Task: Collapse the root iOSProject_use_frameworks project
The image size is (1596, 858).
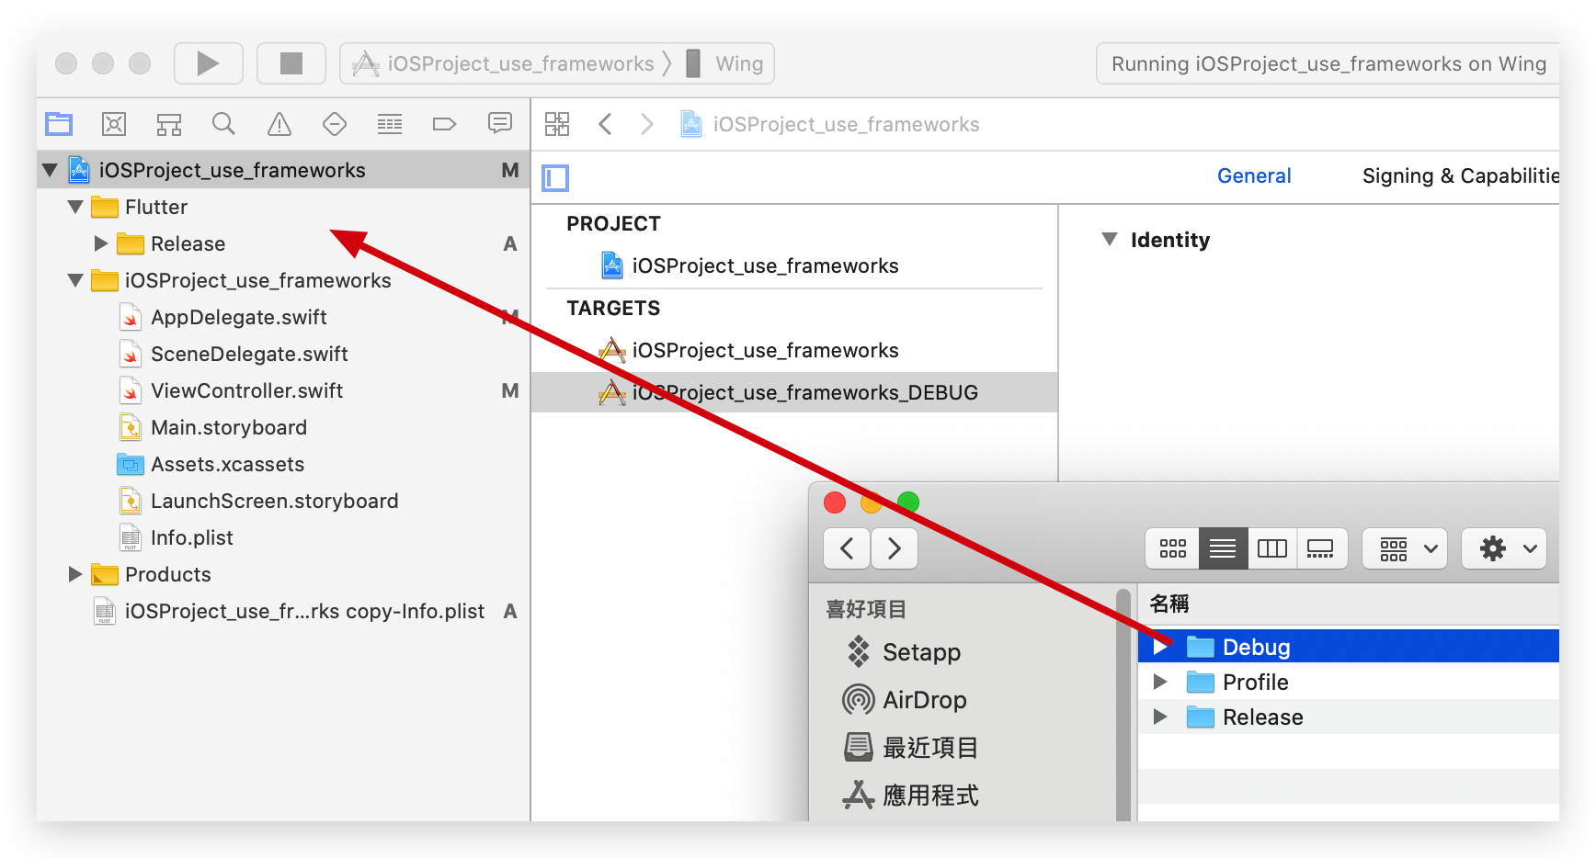Action: [x=51, y=170]
